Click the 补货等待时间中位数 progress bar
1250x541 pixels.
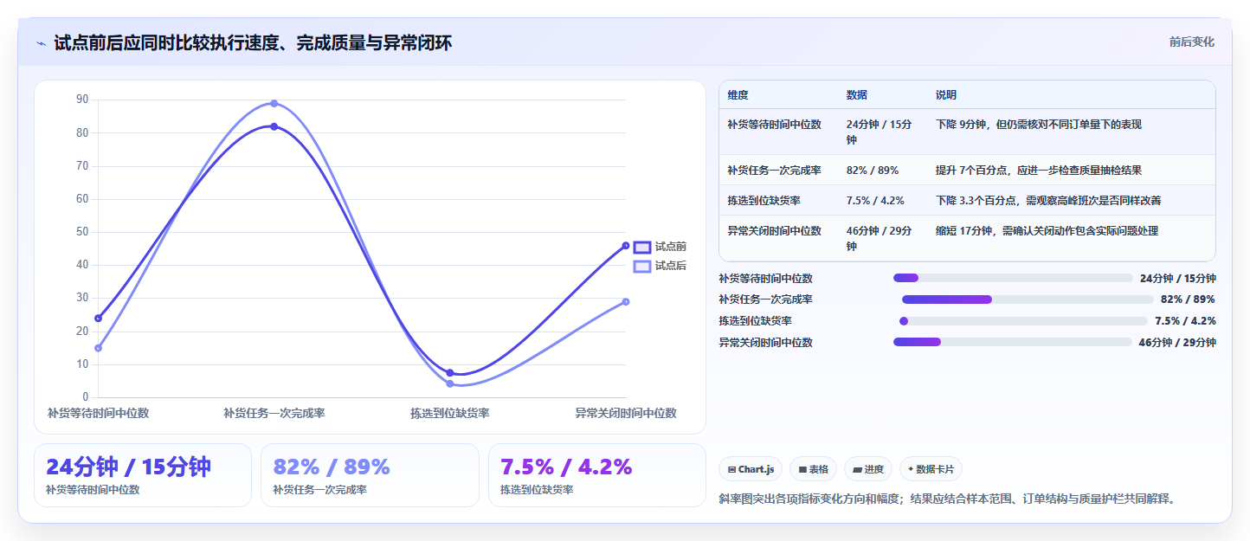tap(1013, 278)
